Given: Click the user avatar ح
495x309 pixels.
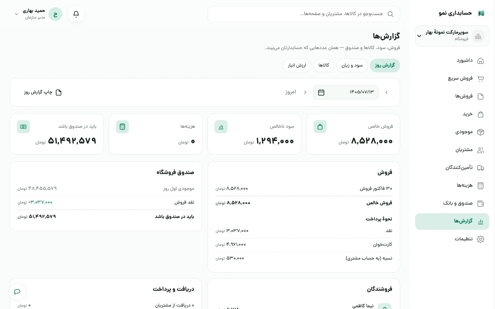Looking at the screenshot, I should pos(55,14).
